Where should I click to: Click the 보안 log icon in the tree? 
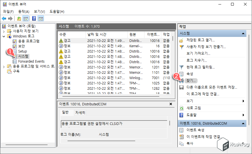[x=15, y=46]
